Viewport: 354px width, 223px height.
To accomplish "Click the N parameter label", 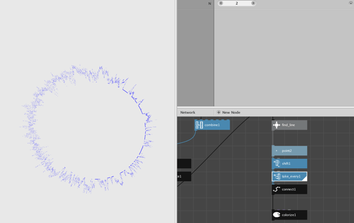I will click(209, 4).
